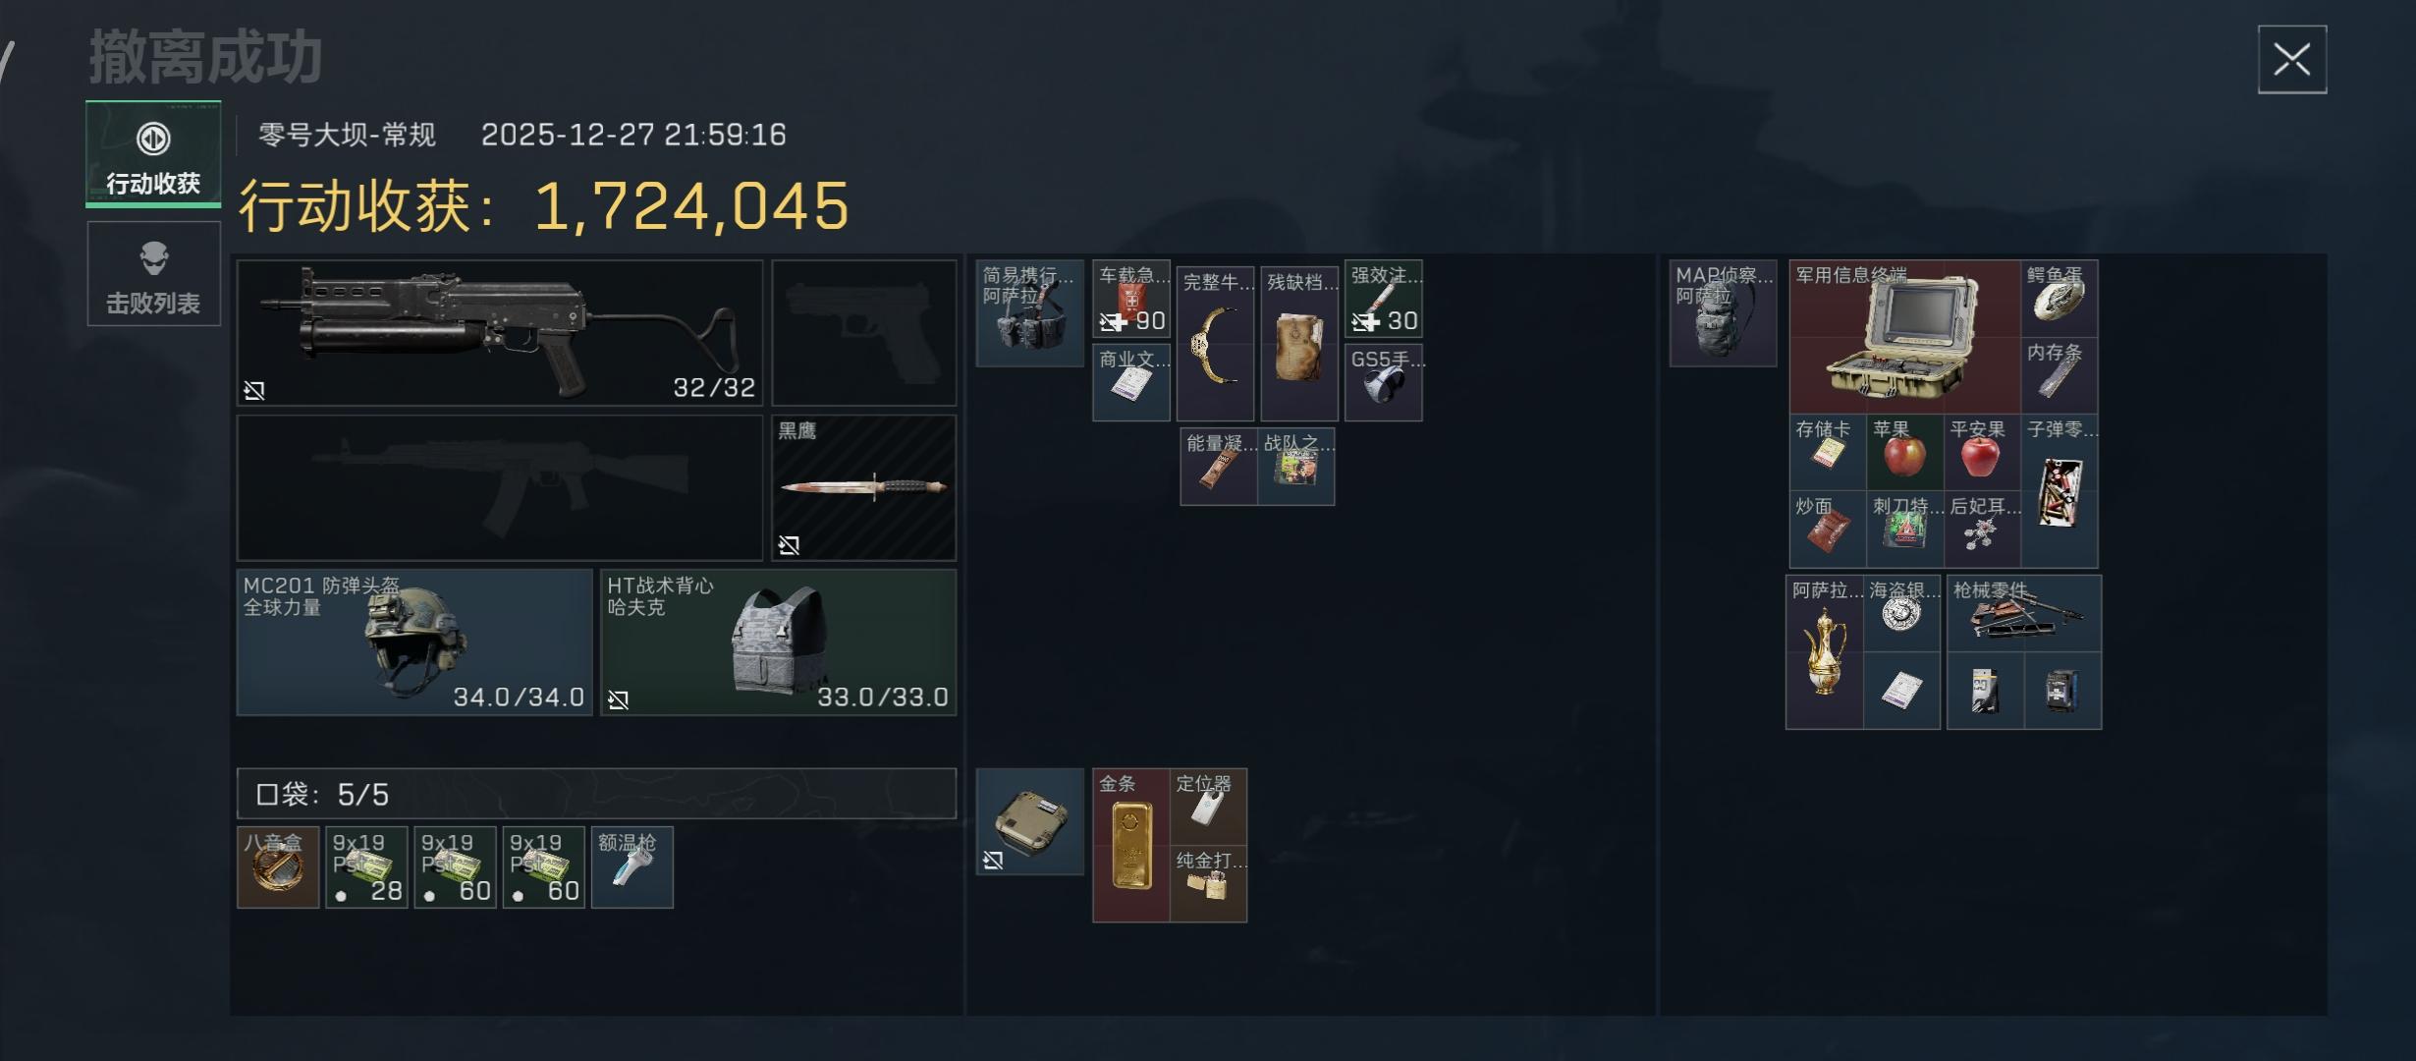Viewport: 2416px width, 1061px height.
Task: Select the 金条 gold bar item
Action: click(x=1130, y=845)
